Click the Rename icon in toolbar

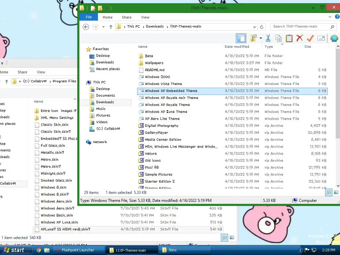(x=321, y=39)
